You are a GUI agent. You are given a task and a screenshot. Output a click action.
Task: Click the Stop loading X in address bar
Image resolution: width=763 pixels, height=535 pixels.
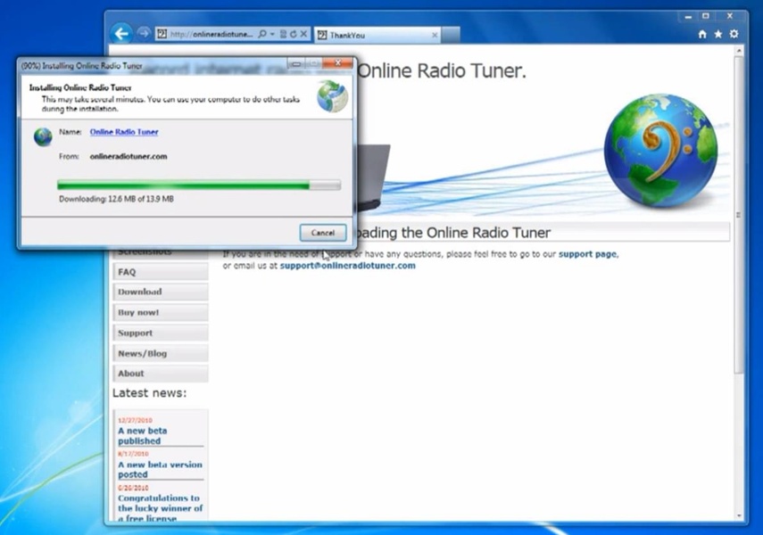point(303,34)
